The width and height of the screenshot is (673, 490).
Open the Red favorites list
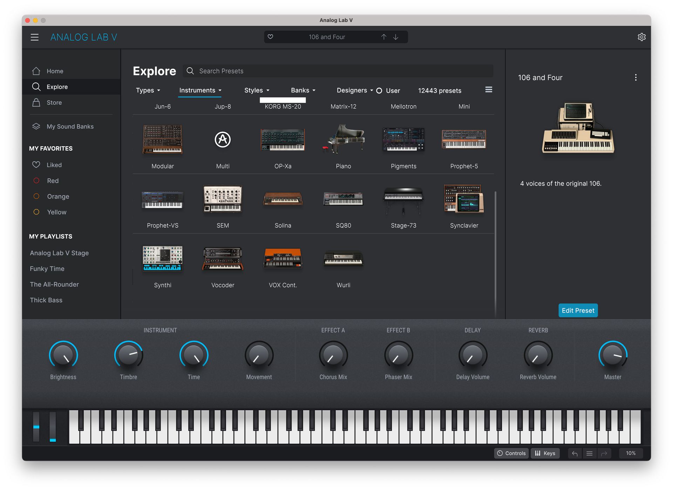pos(72,181)
